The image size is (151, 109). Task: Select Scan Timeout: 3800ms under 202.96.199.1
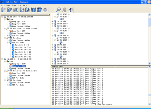pos(21,40)
